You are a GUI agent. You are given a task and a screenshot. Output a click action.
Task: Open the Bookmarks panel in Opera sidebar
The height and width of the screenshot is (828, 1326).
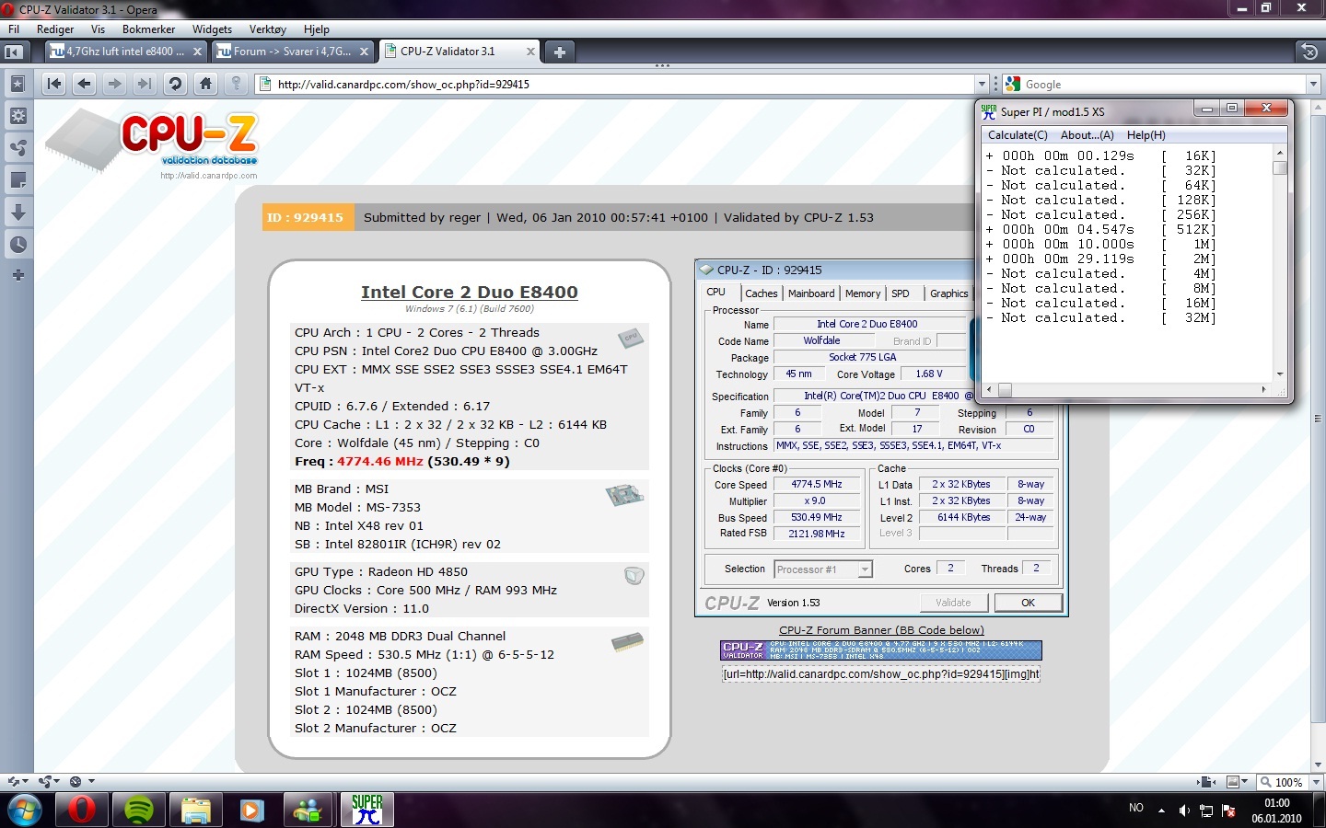(17, 84)
